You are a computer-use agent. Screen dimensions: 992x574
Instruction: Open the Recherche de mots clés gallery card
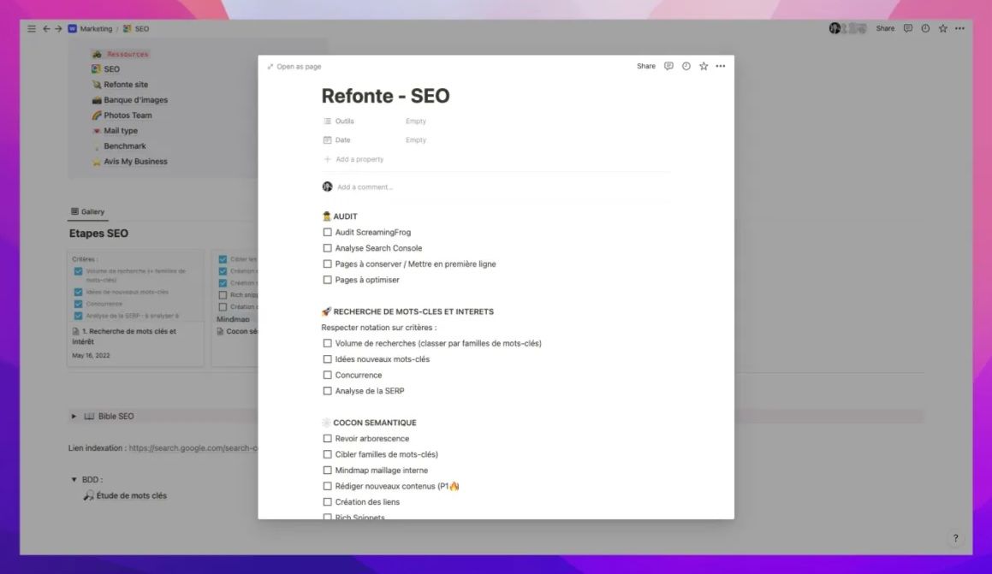tap(134, 307)
